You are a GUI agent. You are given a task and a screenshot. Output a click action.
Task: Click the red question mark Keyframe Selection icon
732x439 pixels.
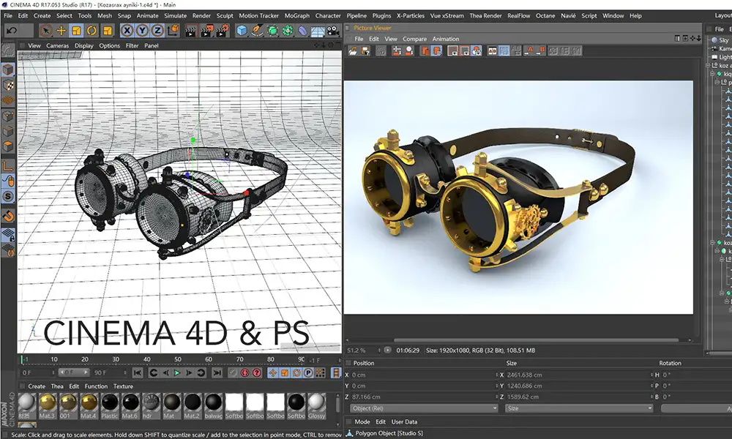coord(257,372)
